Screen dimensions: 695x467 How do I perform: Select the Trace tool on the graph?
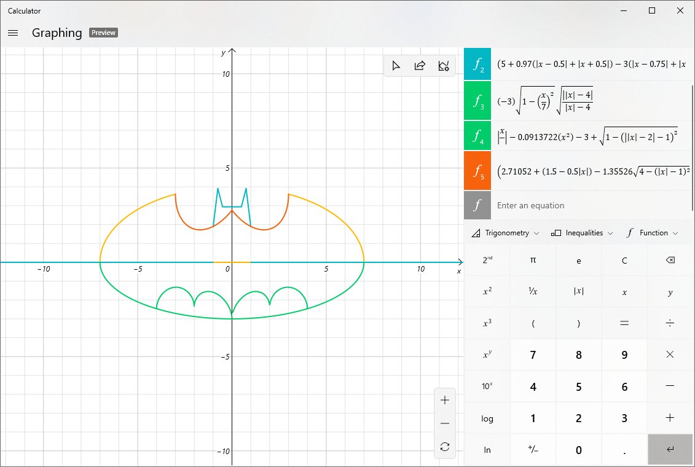point(396,66)
